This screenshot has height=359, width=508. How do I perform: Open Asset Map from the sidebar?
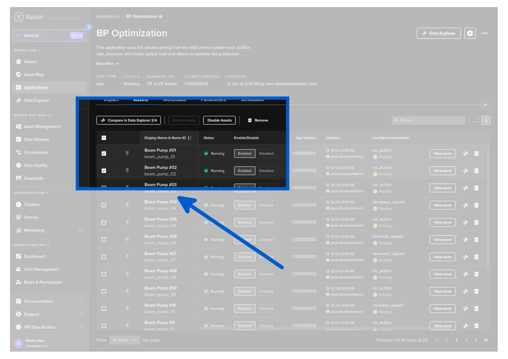34,75
